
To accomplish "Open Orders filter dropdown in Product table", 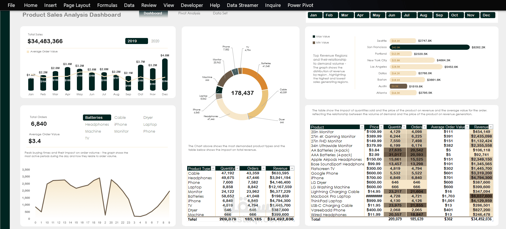I will 424,127.
